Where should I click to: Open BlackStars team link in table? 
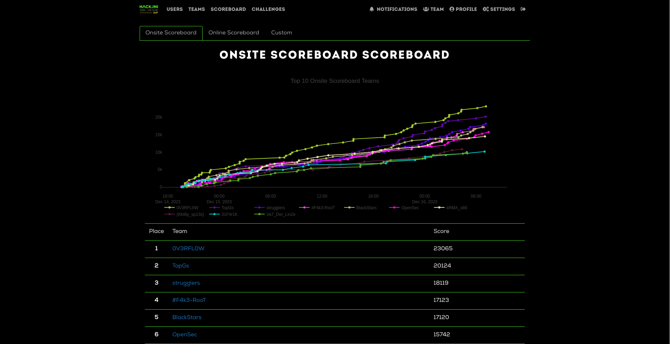[187, 317]
